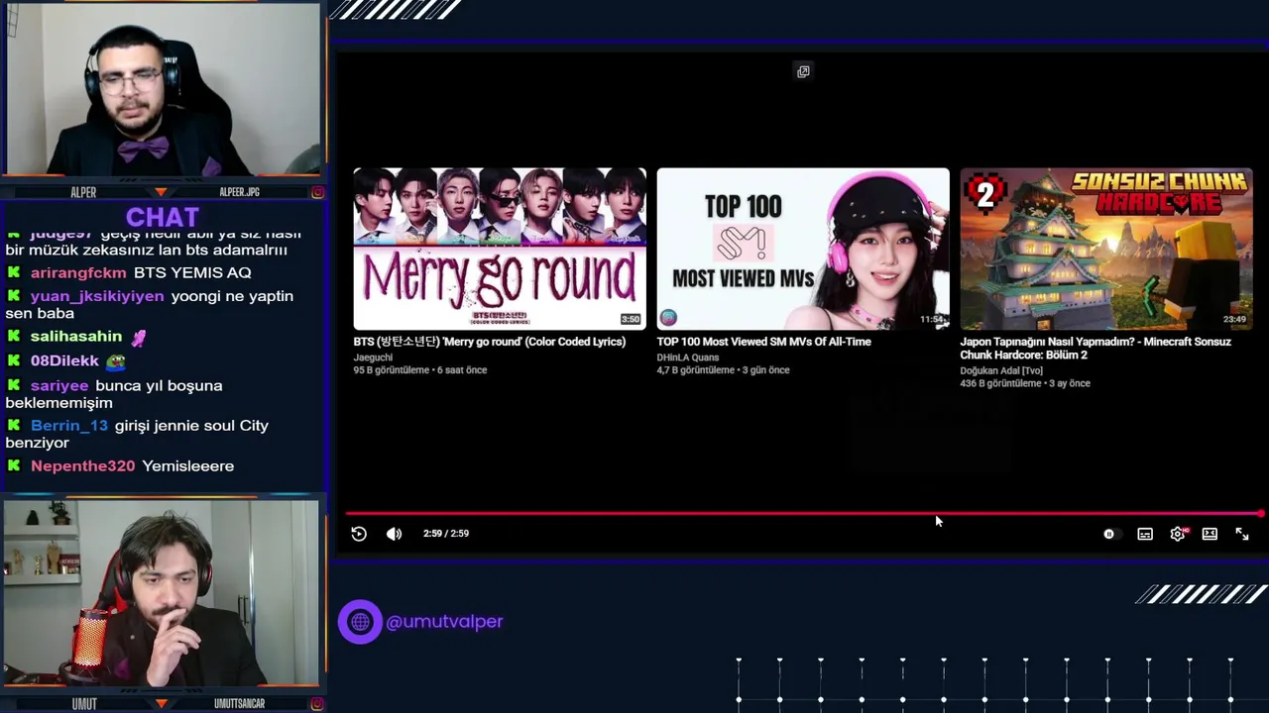Click the Kick badge beside arirangfckm
1269x713 pixels.
click(14, 272)
